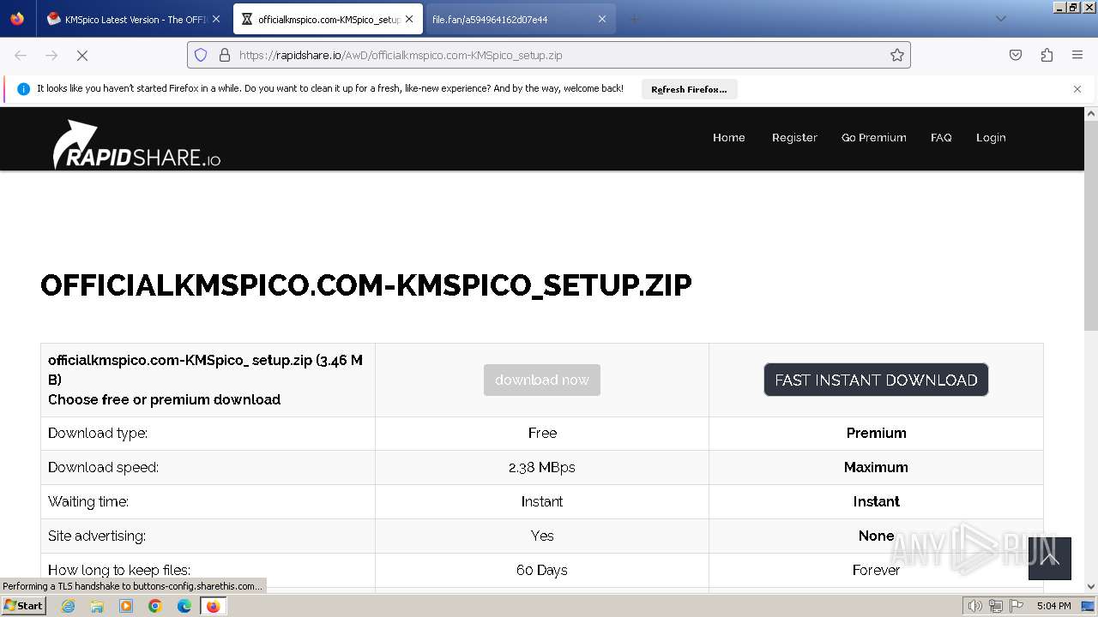Click the Firefox View icon
1098x617 pixels.
pos(17,19)
